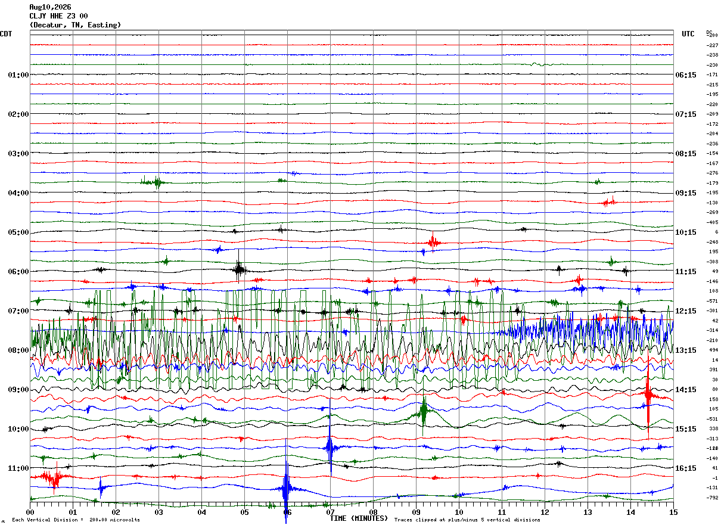Click the 13:15 UTC time label
This screenshot has height=528, width=721.
(685, 350)
